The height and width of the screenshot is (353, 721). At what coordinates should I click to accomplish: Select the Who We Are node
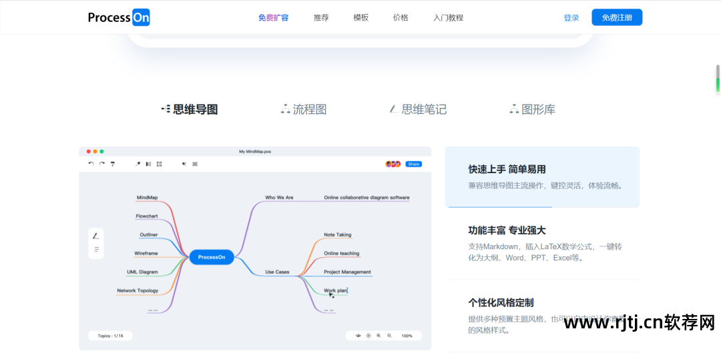279,197
